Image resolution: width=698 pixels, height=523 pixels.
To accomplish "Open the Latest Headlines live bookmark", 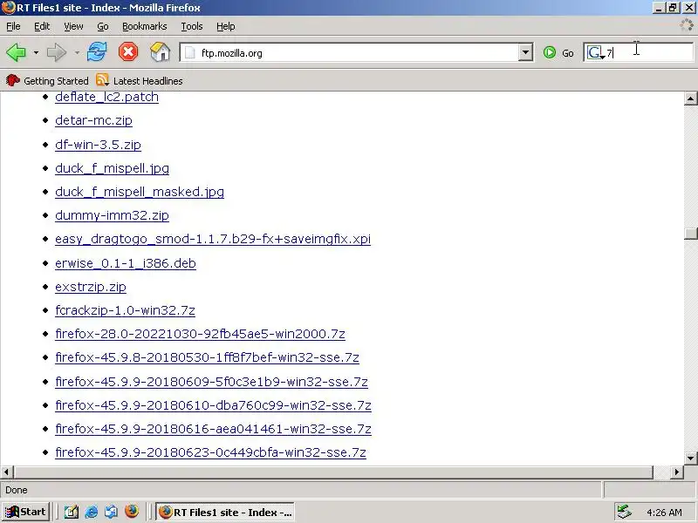I will coord(140,81).
